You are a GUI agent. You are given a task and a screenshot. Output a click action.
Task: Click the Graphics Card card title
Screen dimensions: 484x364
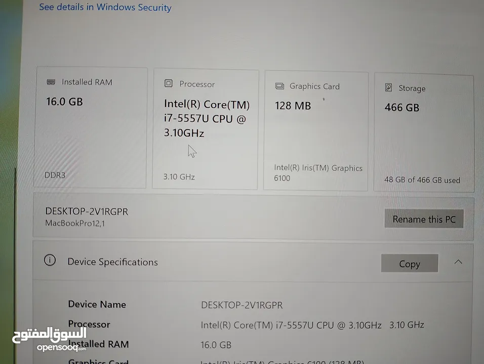(x=314, y=86)
